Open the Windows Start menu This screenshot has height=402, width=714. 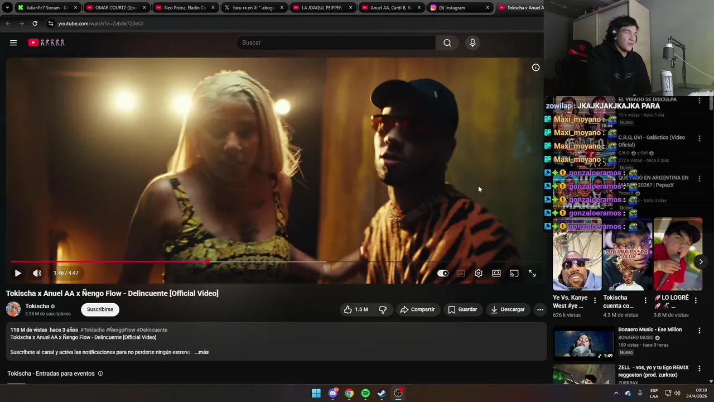click(x=316, y=393)
